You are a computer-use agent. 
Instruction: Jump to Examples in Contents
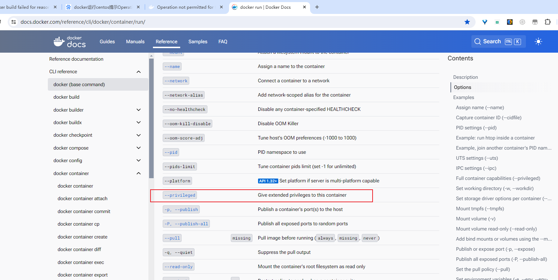[464, 97]
